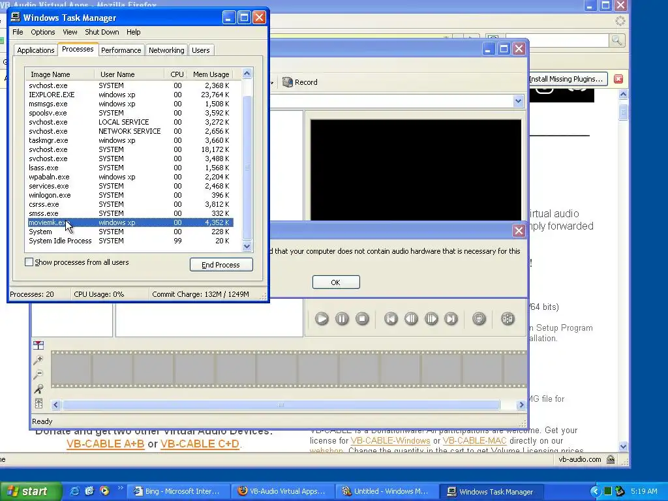
Task: Open the VB-CABLE A+B link
Action: coord(105,444)
